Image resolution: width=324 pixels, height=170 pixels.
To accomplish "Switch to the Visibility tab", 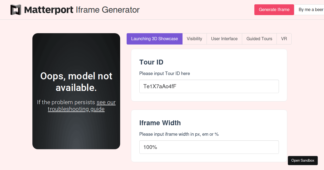I will (x=194, y=39).
